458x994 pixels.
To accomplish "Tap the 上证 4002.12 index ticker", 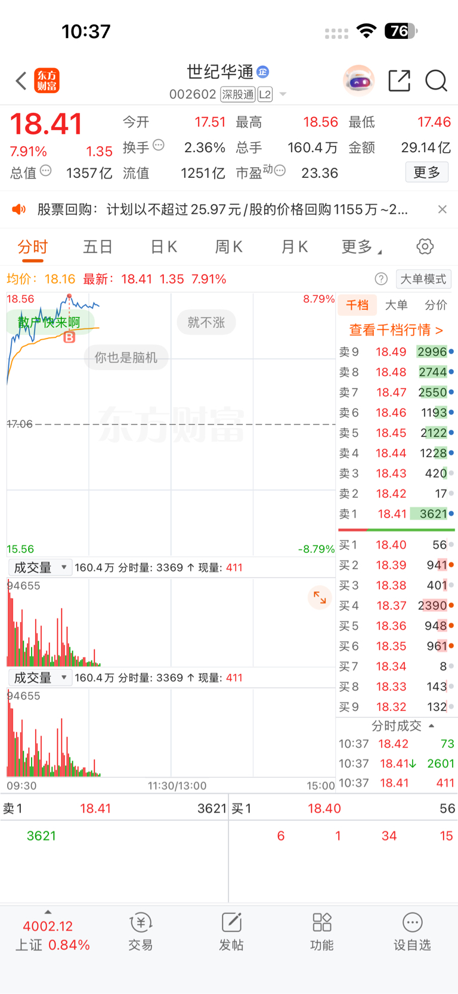I will tap(52, 935).
